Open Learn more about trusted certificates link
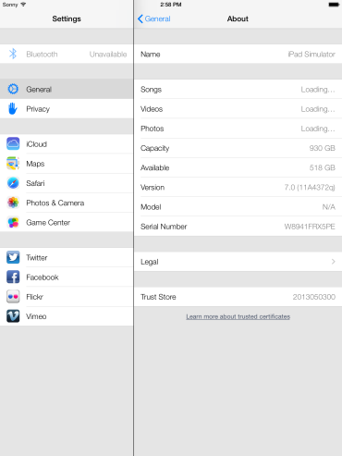The image size is (342, 456). (x=238, y=316)
